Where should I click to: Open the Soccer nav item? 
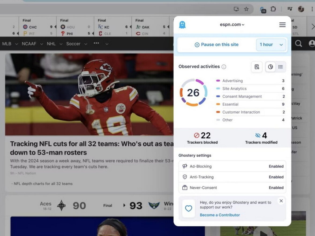pos(73,44)
